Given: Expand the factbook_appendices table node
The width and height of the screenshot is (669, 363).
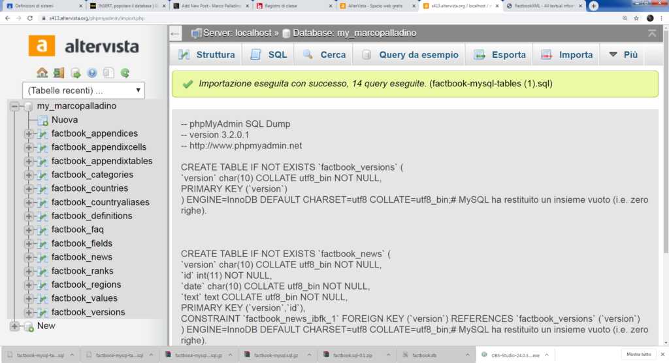Looking at the screenshot, I should [29, 134].
